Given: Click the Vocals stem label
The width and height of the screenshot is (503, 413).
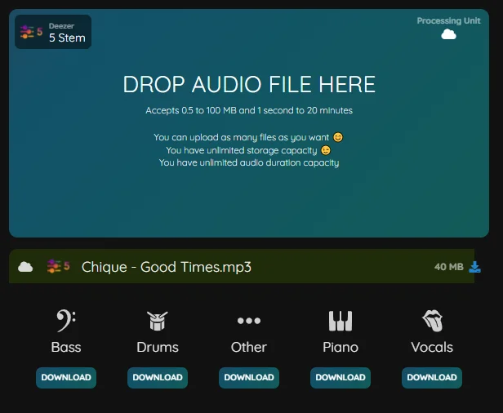Looking at the screenshot, I should 432,347.
